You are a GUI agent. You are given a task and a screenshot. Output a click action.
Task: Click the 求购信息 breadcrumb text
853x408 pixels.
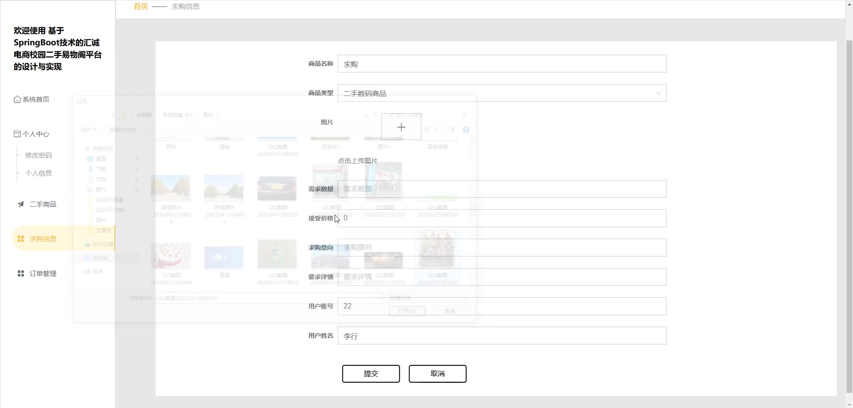point(185,6)
